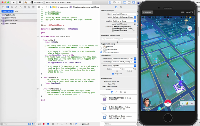Click the simulate location arrow icon
Viewport: 200px width, 126px height.
click(75, 124)
